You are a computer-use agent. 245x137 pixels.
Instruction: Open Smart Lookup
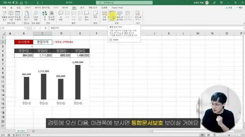click(36, 16)
